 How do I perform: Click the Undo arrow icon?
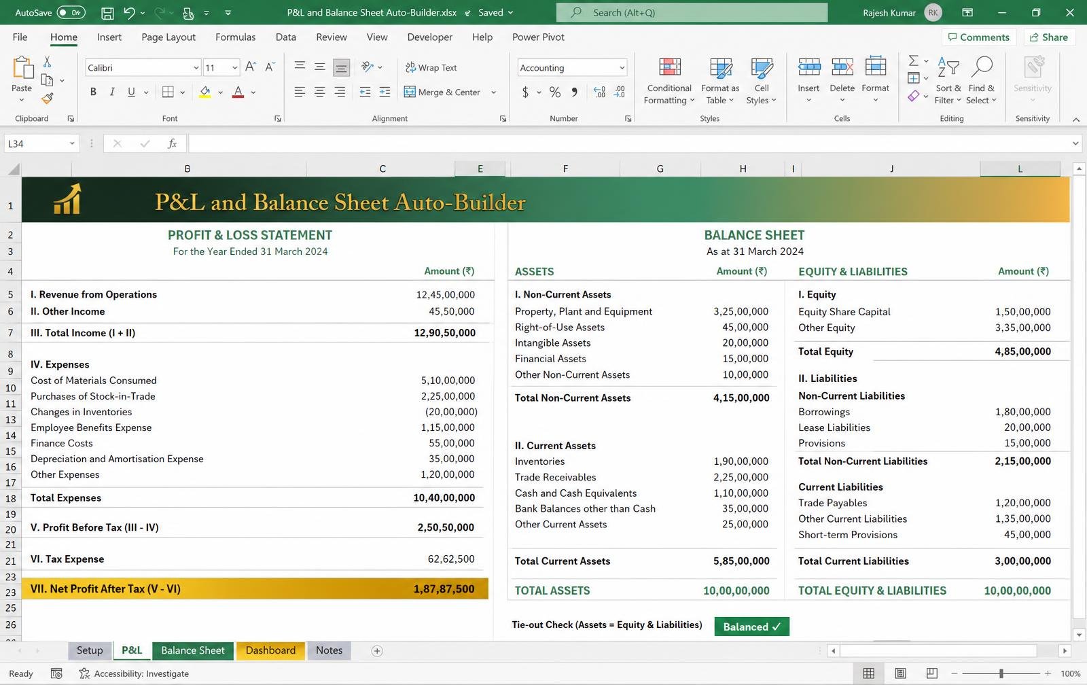[128, 12]
